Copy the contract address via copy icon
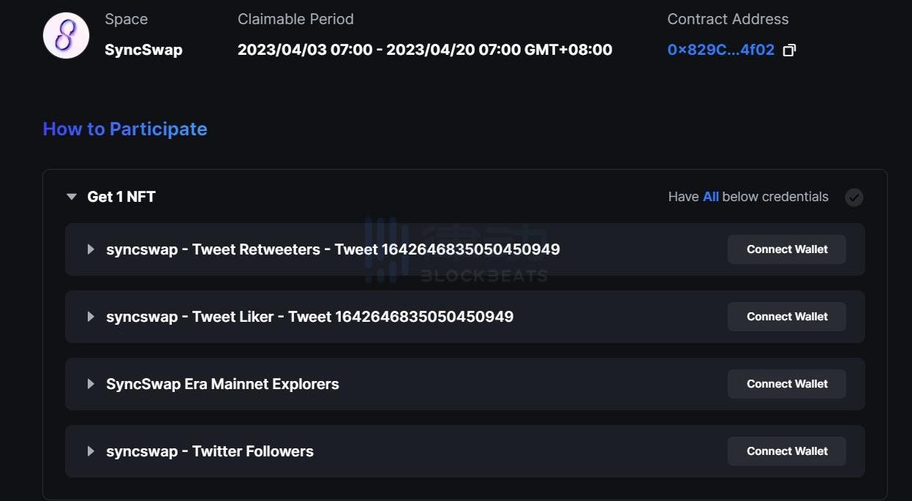Screen dimensions: 912x501 (x=789, y=50)
